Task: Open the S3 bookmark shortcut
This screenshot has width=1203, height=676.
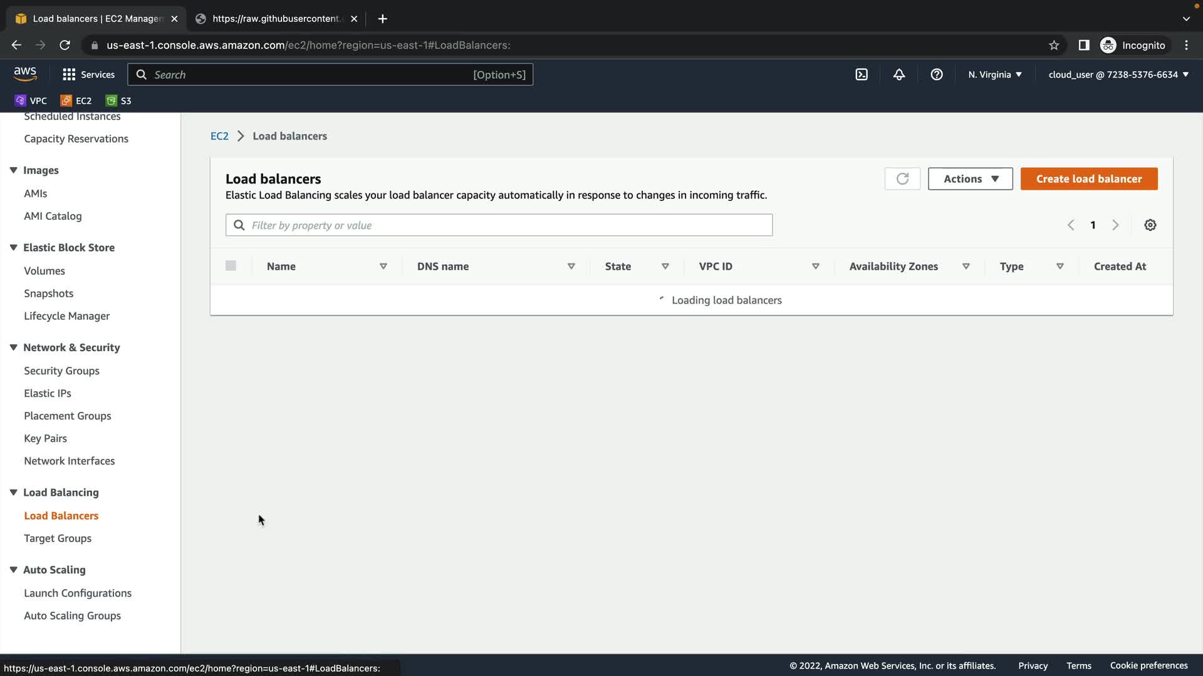Action: 119,101
